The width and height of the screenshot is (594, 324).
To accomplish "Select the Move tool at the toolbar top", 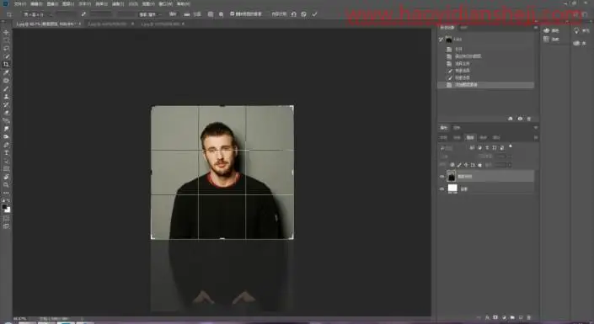I will 6,32.
